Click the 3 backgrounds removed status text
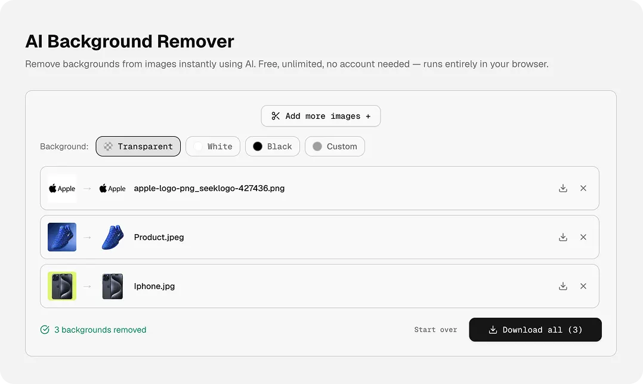 (x=100, y=330)
